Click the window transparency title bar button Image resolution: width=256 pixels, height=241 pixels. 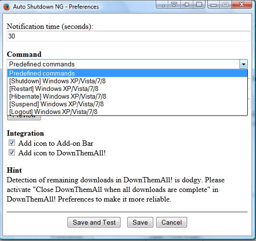pos(199,4)
